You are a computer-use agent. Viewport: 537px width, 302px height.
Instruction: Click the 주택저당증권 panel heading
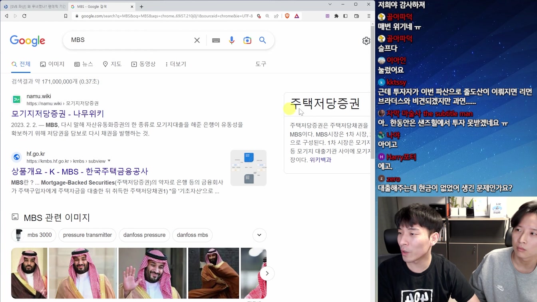click(x=325, y=103)
